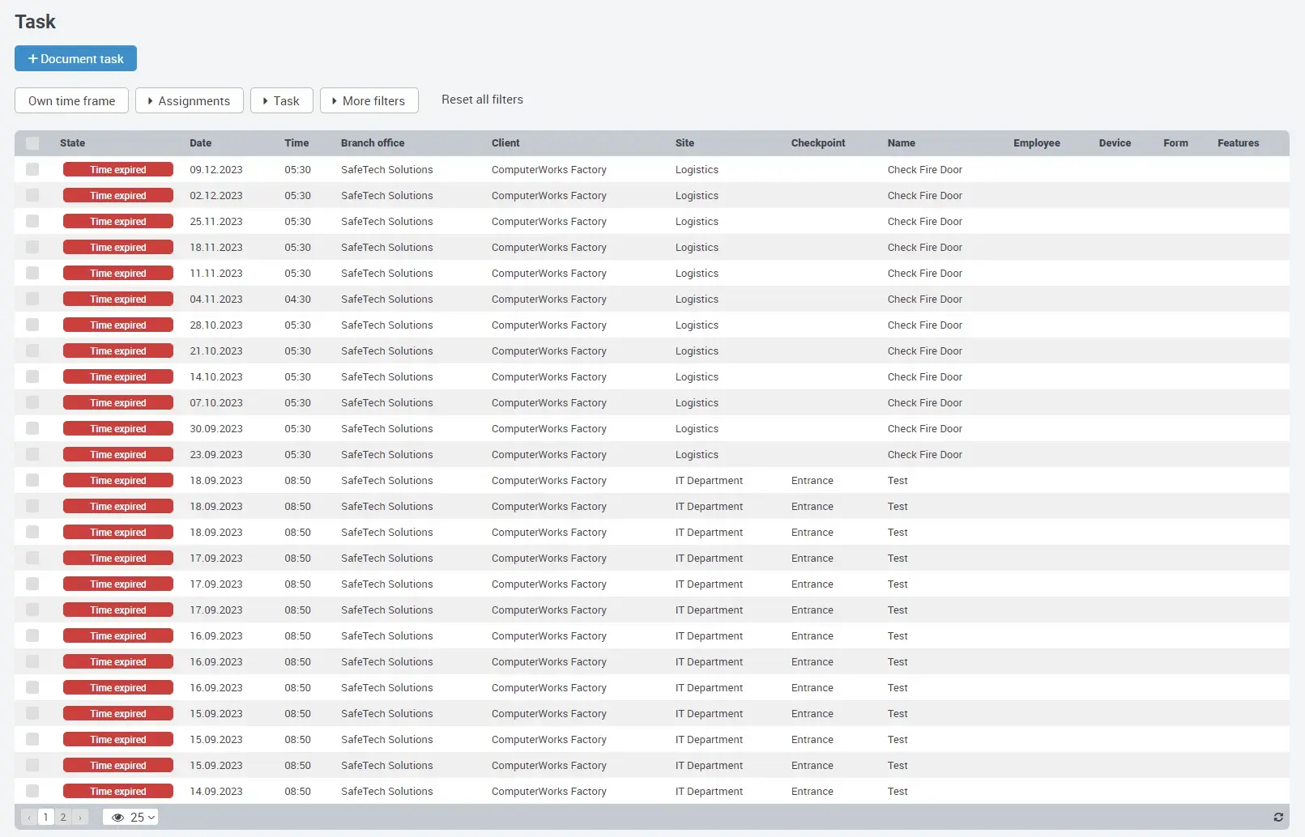This screenshot has height=837, width=1305.
Task: Expand the Task filter
Action: pyautogui.click(x=281, y=101)
